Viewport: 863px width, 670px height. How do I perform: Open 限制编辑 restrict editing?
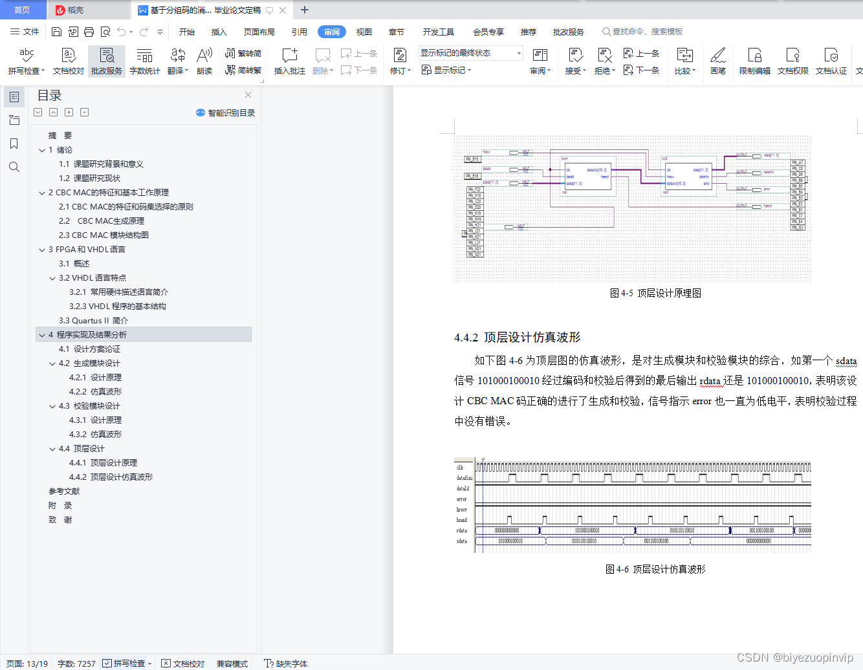(755, 61)
